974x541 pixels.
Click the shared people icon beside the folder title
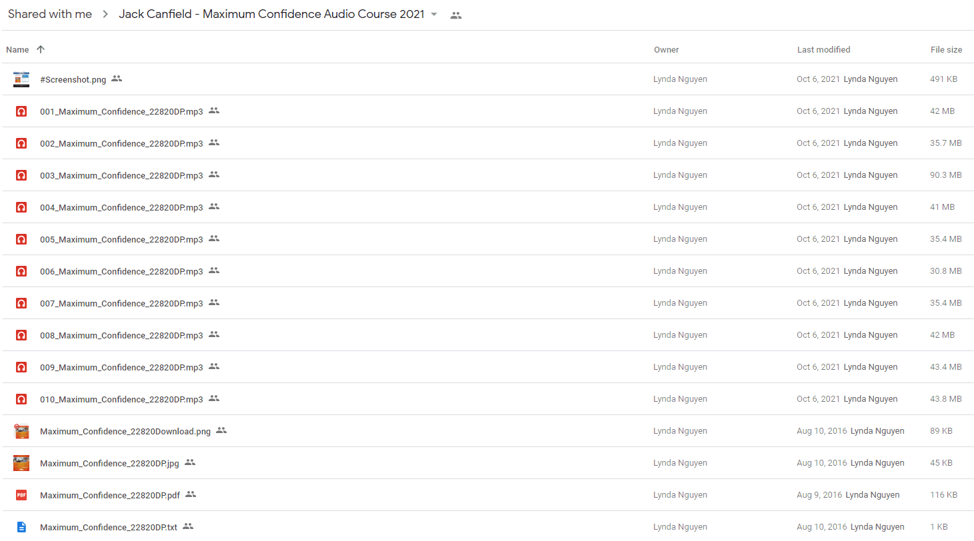pyautogui.click(x=456, y=15)
